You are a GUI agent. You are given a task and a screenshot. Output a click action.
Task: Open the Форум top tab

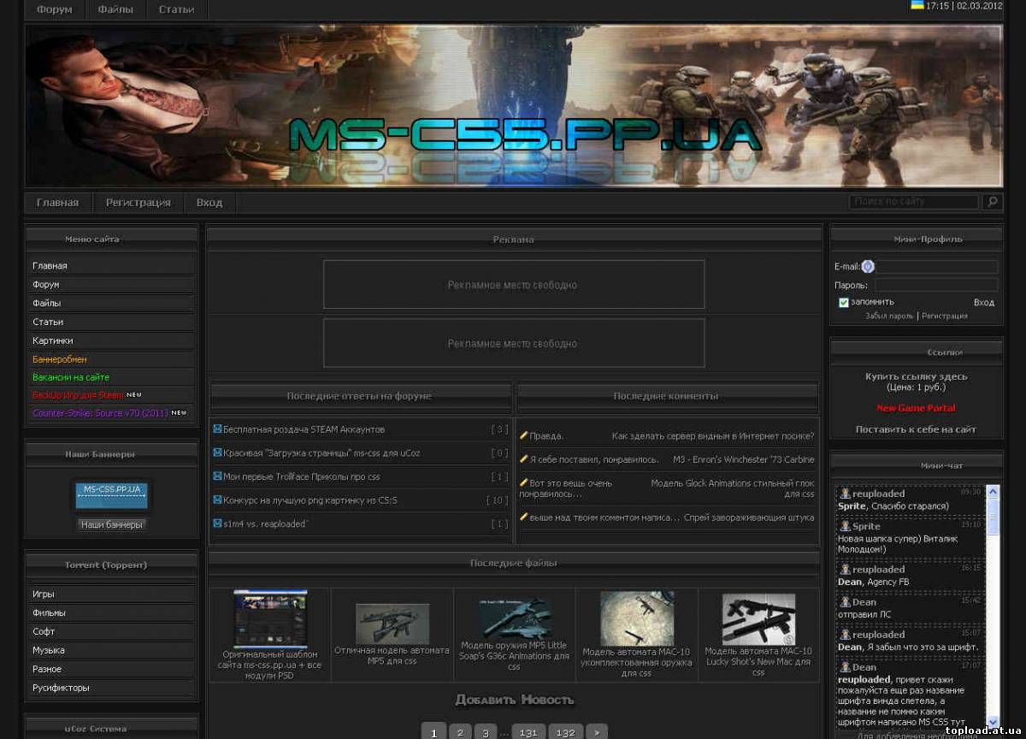click(x=55, y=9)
